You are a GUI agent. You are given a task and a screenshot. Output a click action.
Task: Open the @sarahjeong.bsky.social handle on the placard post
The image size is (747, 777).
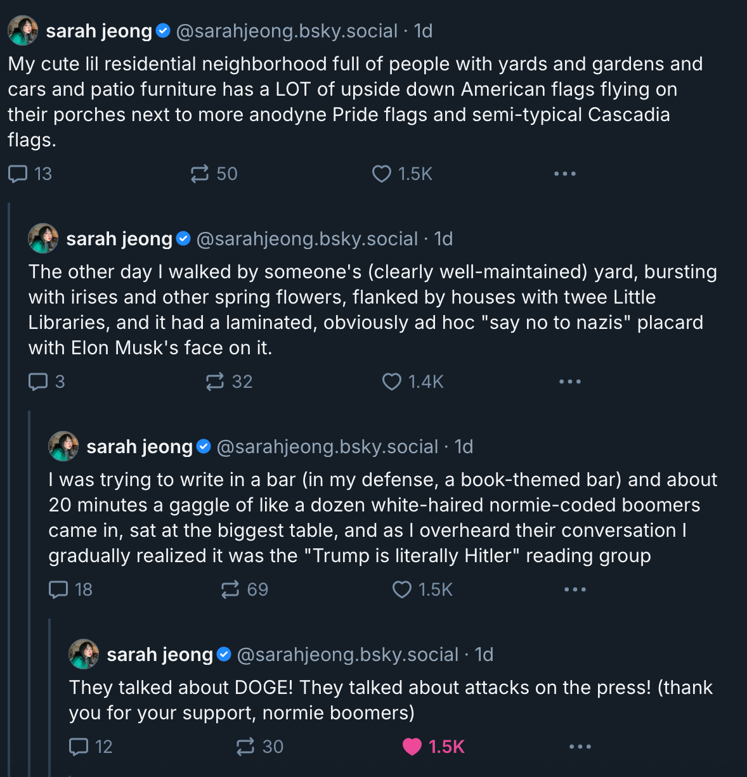tap(307, 239)
